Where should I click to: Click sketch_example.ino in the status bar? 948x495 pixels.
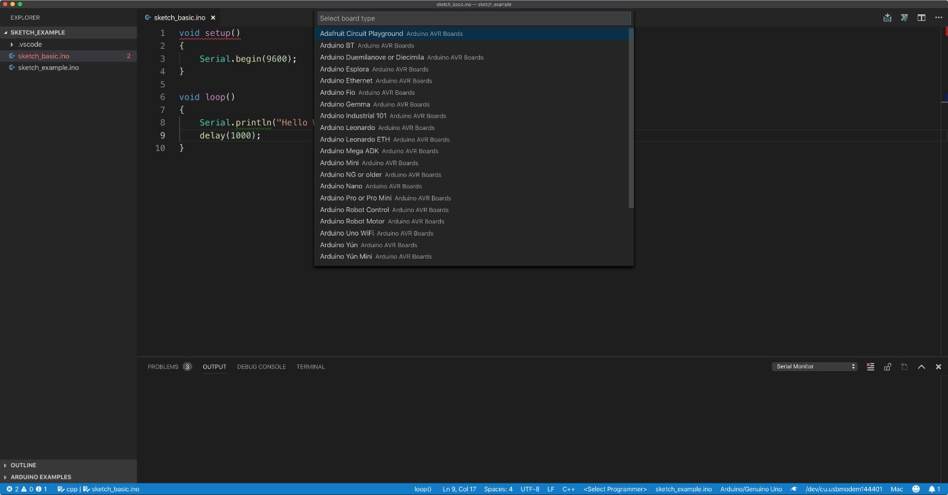(x=683, y=489)
